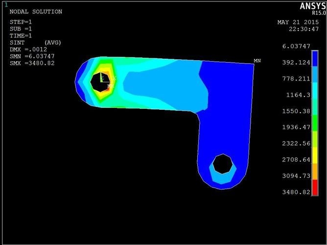Click the SINT (AVG) label

coord(35,42)
